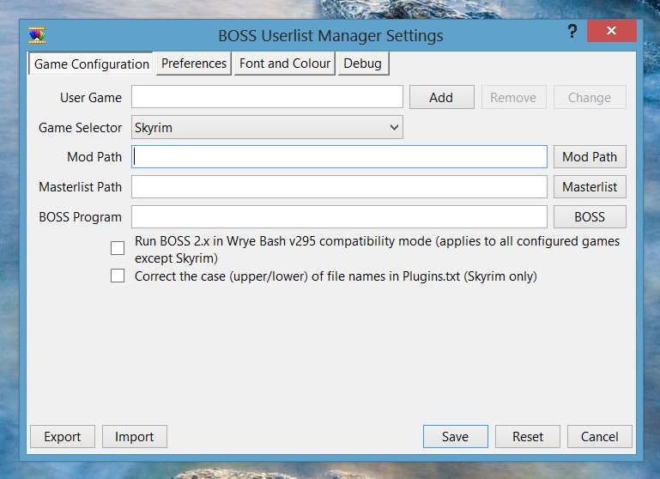Open the Game Selector dropdown

(x=267, y=128)
